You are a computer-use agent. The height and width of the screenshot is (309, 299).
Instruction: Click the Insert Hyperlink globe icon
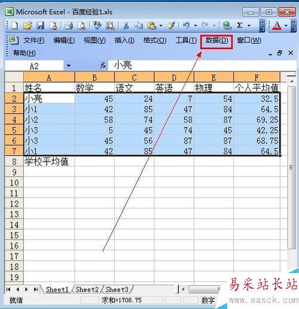pos(227,26)
